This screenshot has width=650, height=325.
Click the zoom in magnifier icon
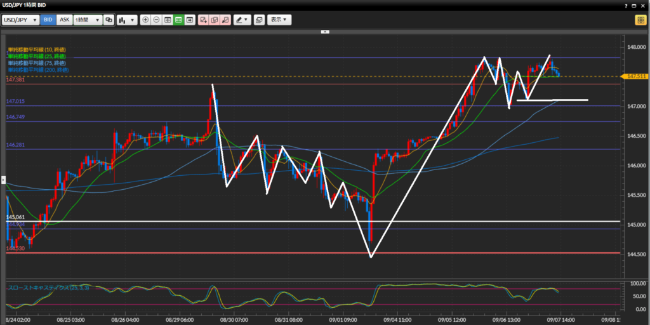[146, 20]
